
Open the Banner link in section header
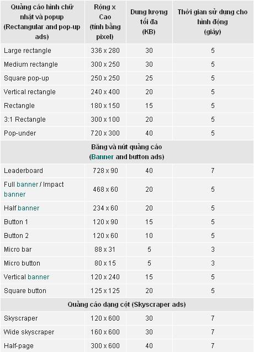click(102, 156)
